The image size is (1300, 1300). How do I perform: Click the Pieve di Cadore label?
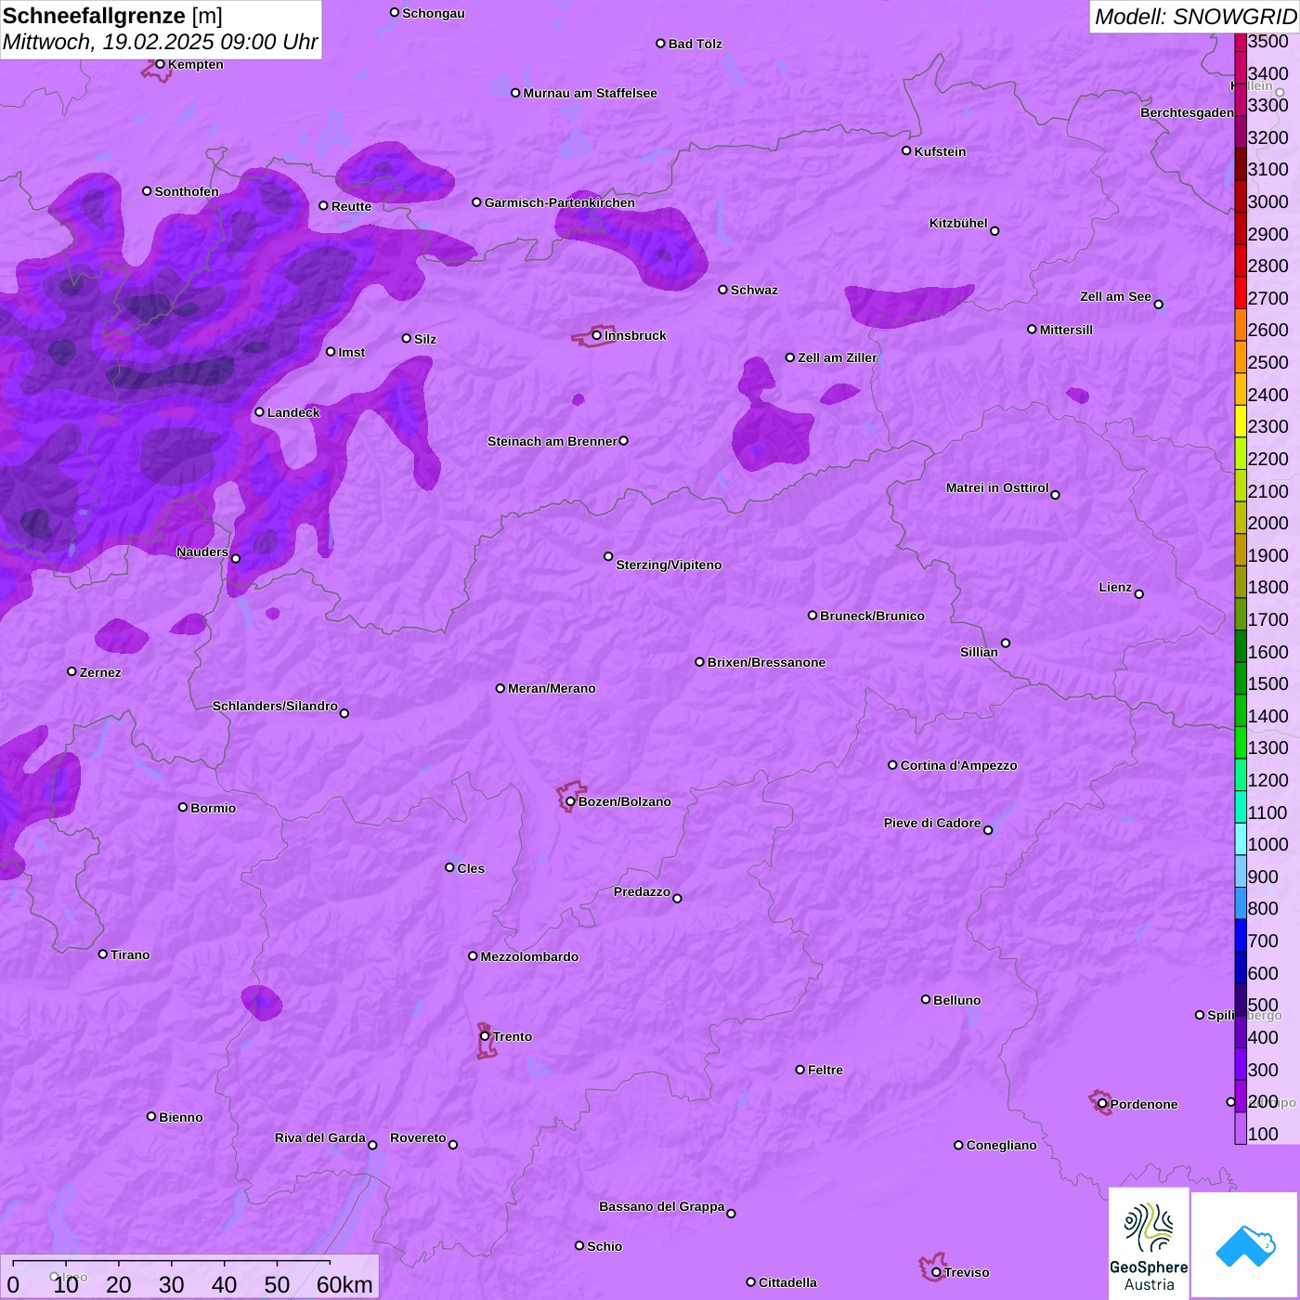click(x=932, y=823)
